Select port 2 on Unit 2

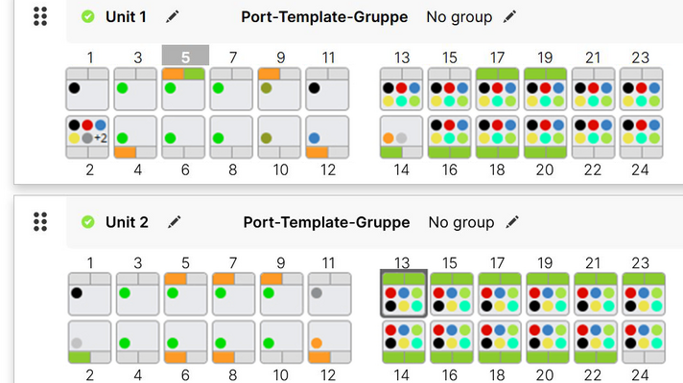(x=87, y=342)
